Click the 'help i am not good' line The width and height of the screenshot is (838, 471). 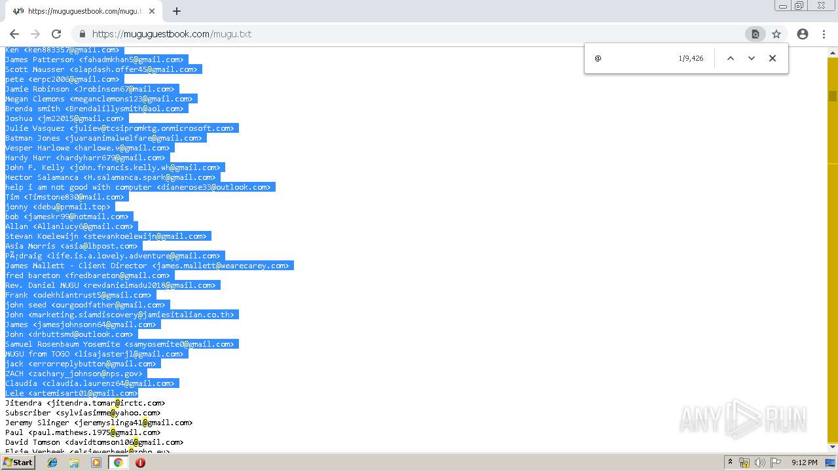pos(138,187)
